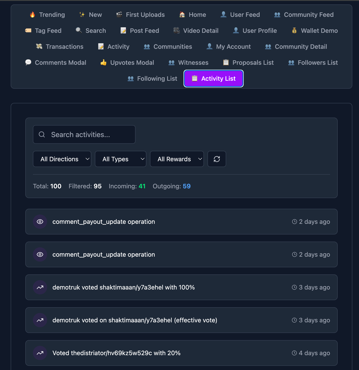Click the Comments Modal button
This screenshot has width=359, height=370.
tap(56, 63)
